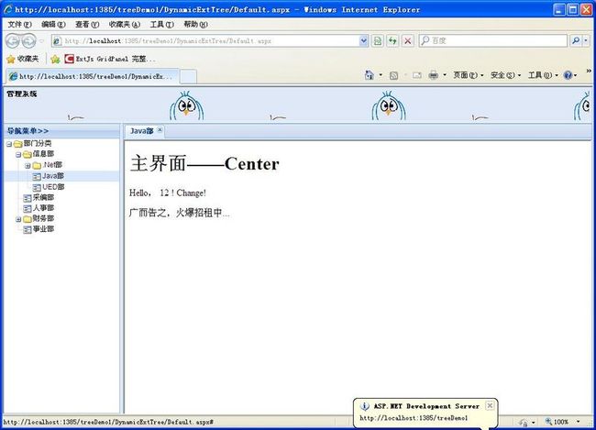Click the red X Stop button

click(x=407, y=40)
